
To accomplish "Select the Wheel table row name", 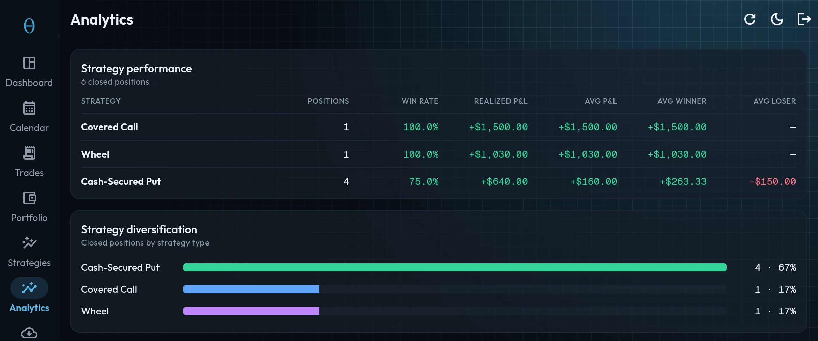I will click(95, 154).
